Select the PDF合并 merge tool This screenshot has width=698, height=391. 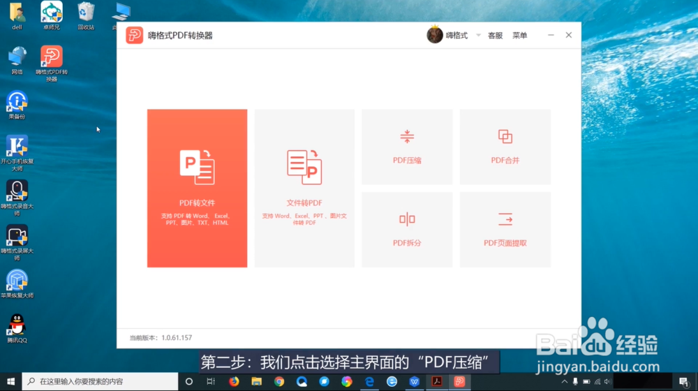tap(505, 147)
